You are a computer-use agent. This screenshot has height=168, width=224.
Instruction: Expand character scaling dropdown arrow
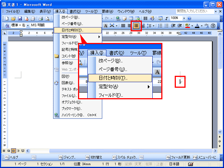pyautogui.click(x=116, y=26)
